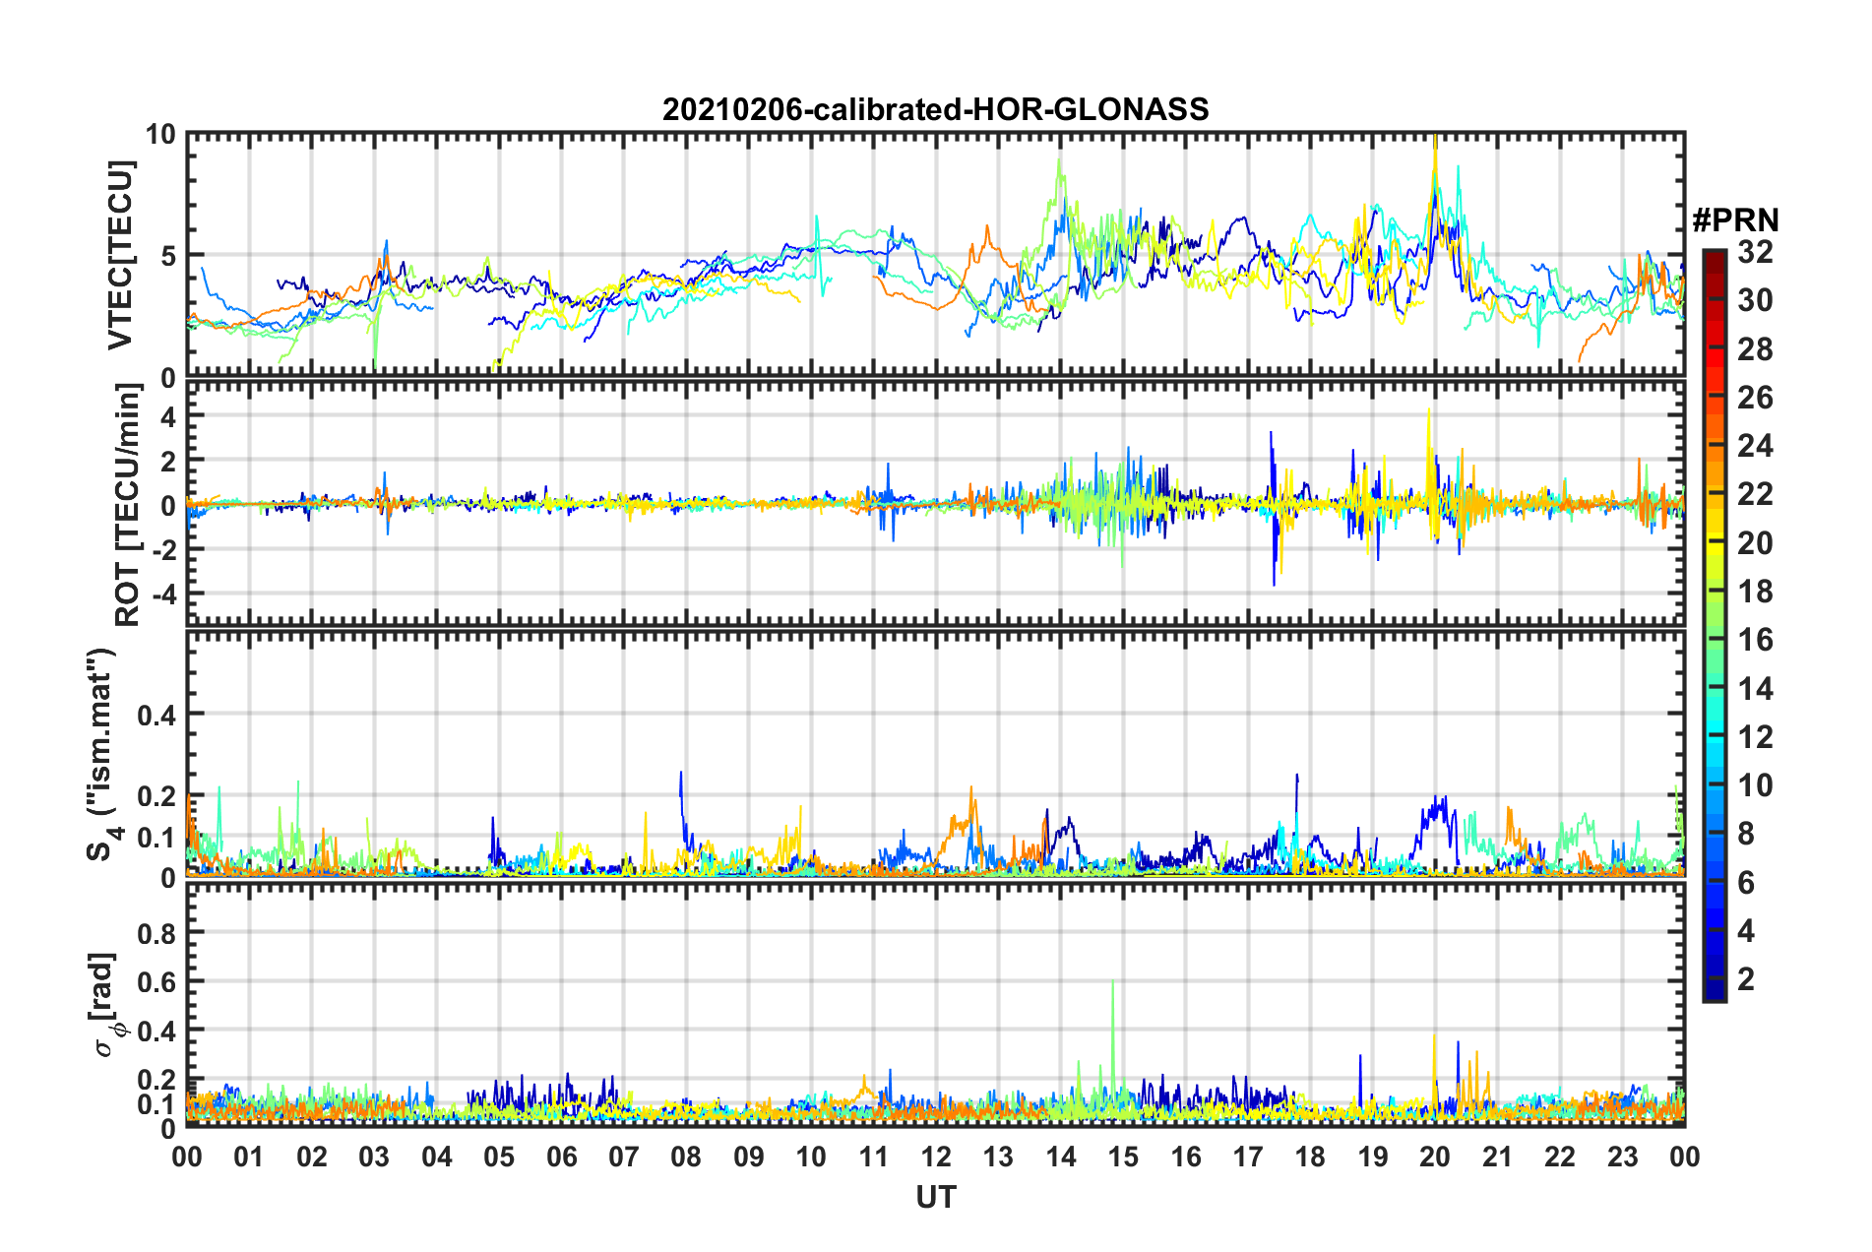The height and width of the screenshot is (1252, 1872).
Task: Click the x-axis hour label 15
Action: [1123, 1157]
